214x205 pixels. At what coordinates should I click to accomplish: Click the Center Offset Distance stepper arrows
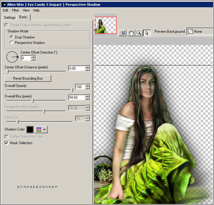click(87, 68)
